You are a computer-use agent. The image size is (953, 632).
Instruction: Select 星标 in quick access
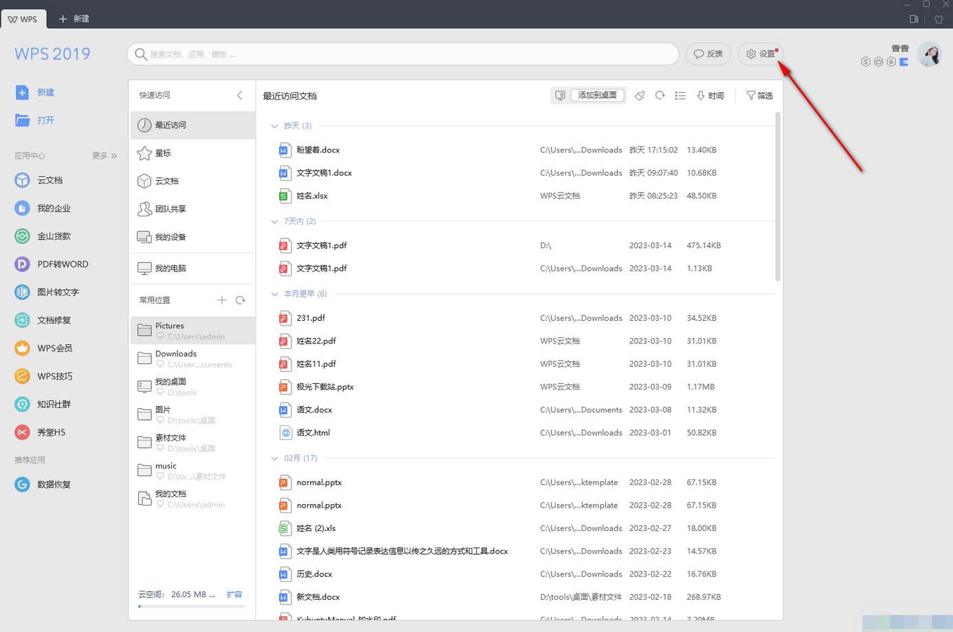(193, 153)
